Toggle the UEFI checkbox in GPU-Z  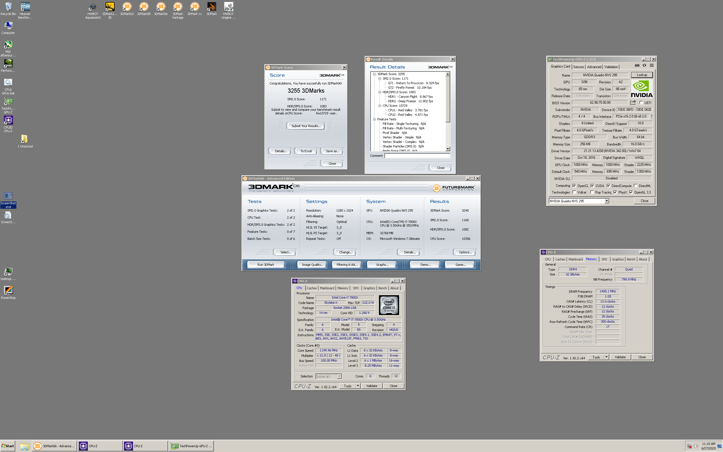click(641, 103)
